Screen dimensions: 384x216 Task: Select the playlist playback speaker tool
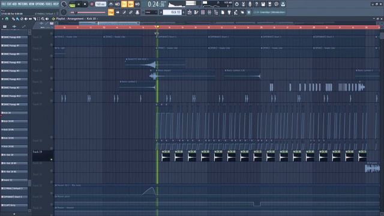tap(47, 19)
